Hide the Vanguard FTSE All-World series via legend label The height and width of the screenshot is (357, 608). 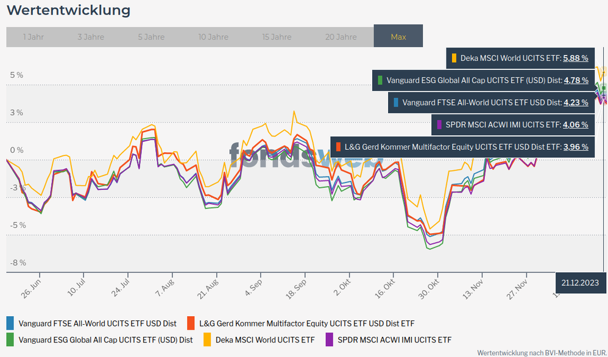tap(96, 323)
